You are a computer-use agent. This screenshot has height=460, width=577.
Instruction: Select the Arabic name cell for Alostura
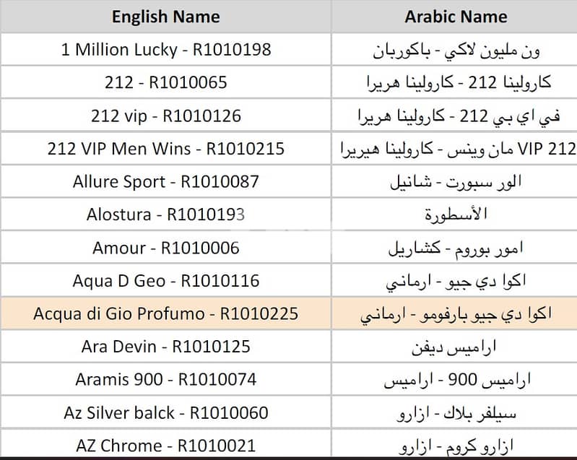point(455,214)
